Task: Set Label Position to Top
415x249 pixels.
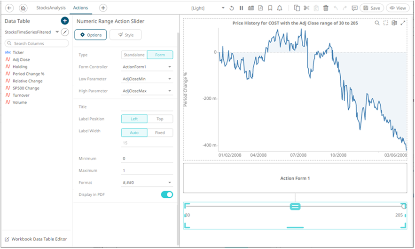Action: (160, 119)
